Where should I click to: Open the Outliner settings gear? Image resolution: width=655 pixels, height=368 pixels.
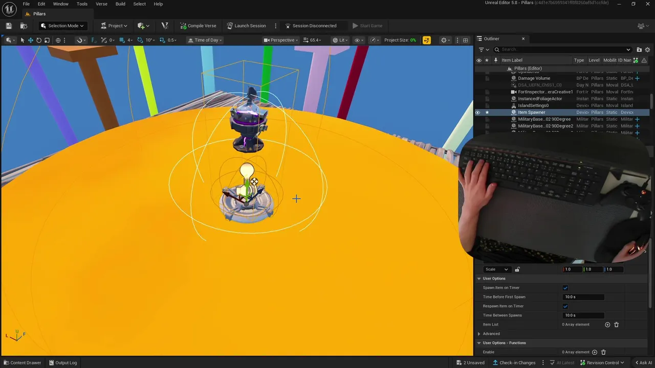[648, 50]
